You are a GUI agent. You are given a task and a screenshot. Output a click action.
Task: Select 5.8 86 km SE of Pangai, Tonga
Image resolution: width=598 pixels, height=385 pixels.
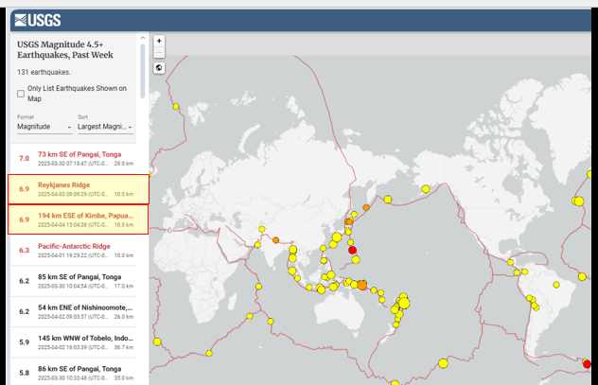[x=73, y=373]
